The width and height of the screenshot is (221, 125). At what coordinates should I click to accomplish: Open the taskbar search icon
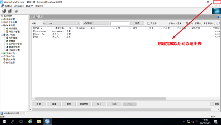pyautogui.click(x=13, y=121)
